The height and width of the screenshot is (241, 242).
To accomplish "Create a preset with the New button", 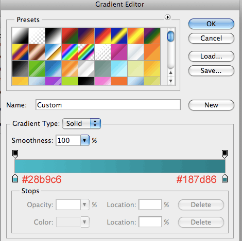I will (211, 105).
